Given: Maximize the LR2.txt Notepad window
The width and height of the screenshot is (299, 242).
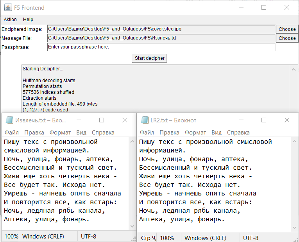Looking at the screenshot, I should click(x=264, y=120).
